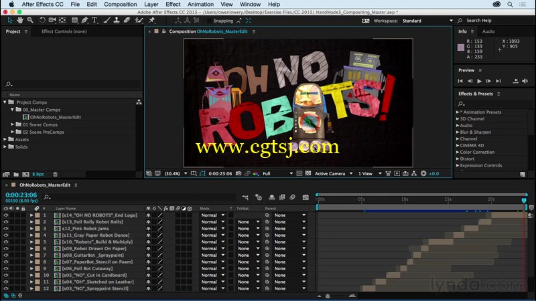Select the Pen tool
Viewport: 536px width, 301px height.
tap(84, 21)
